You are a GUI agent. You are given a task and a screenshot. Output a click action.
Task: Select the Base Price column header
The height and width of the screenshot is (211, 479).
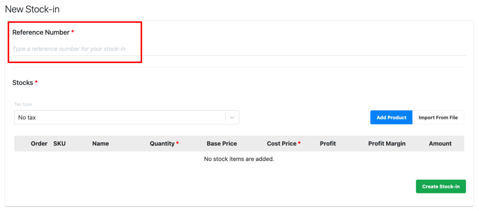coord(222,144)
